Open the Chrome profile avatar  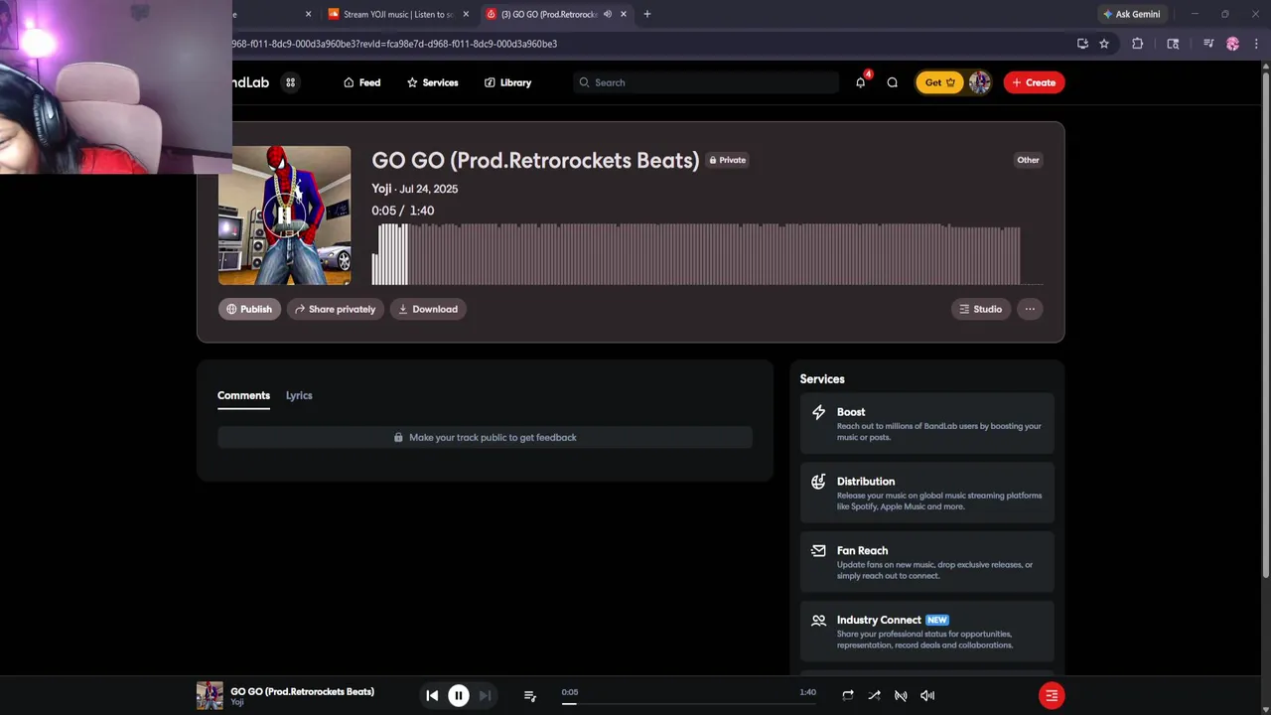pyautogui.click(x=1232, y=44)
